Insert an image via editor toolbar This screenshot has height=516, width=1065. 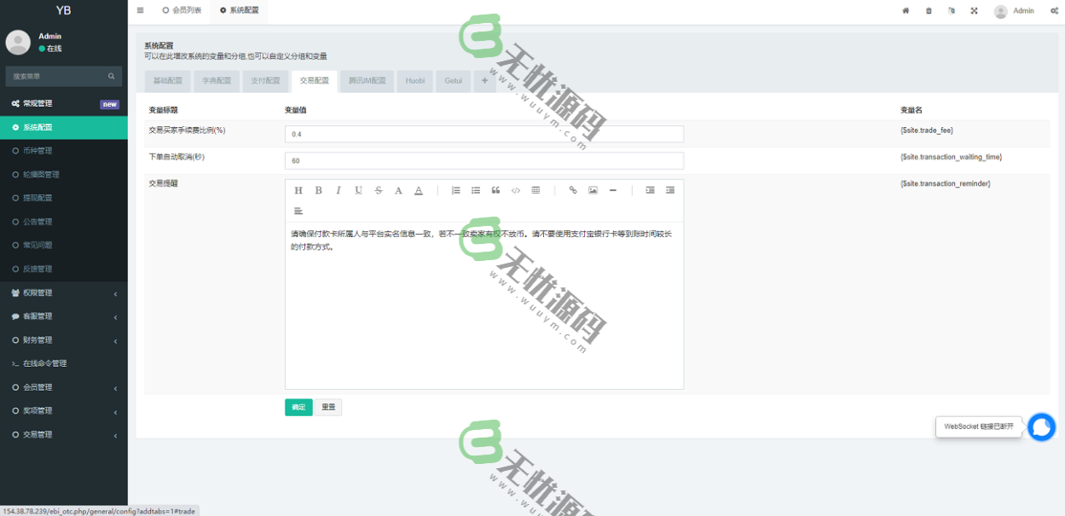[x=593, y=190]
